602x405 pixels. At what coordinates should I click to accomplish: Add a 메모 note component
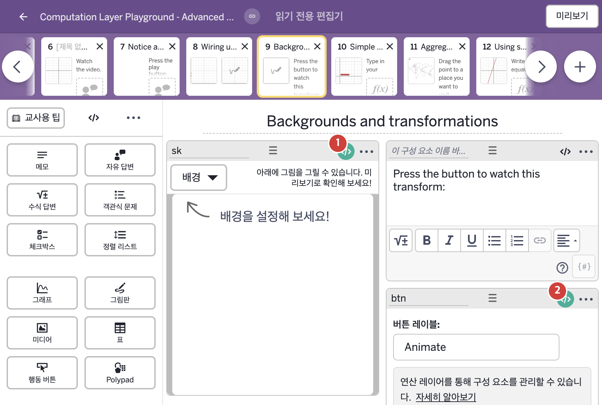click(x=42, y=160)
